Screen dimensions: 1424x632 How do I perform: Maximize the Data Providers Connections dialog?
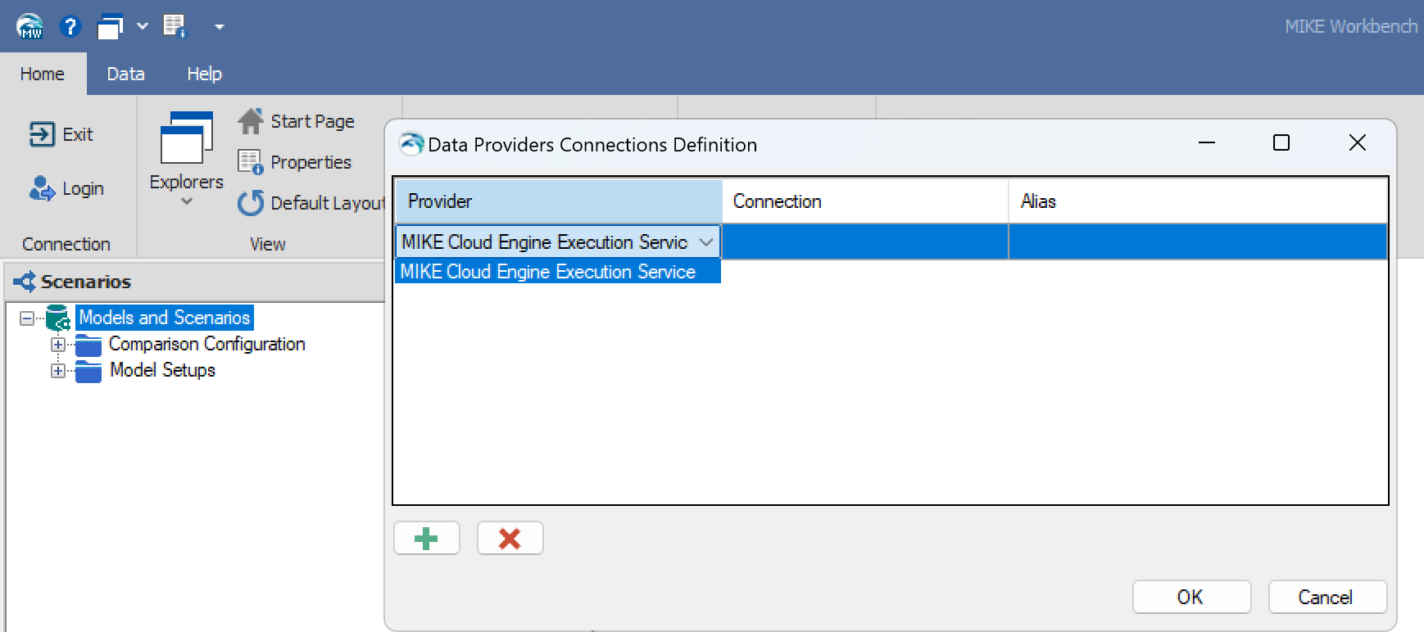tap(1281, 143)
